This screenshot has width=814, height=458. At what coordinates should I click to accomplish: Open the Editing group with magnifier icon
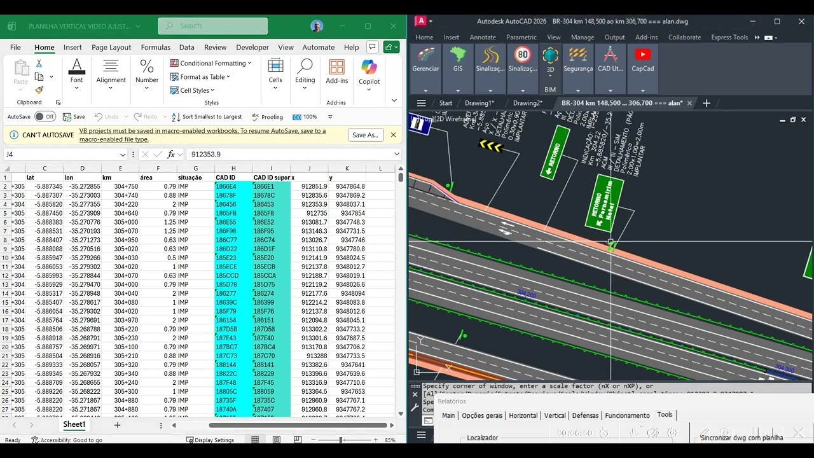[x=305, y=74]
